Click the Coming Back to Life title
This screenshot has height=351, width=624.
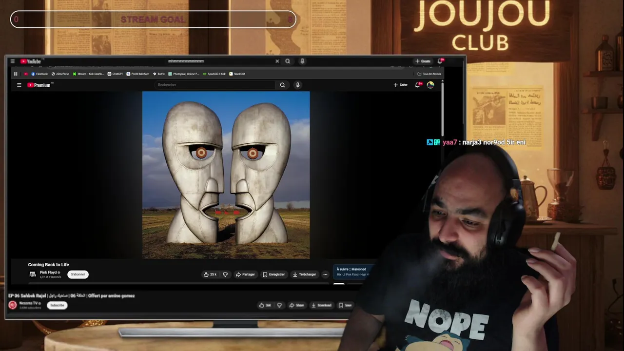tap(48, 265)
